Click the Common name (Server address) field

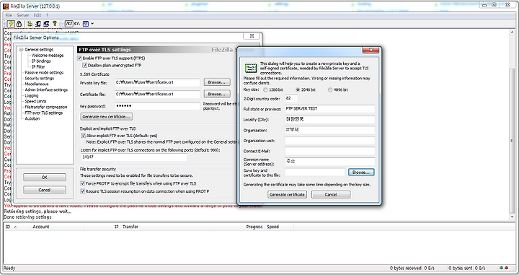tap(329, 162)
